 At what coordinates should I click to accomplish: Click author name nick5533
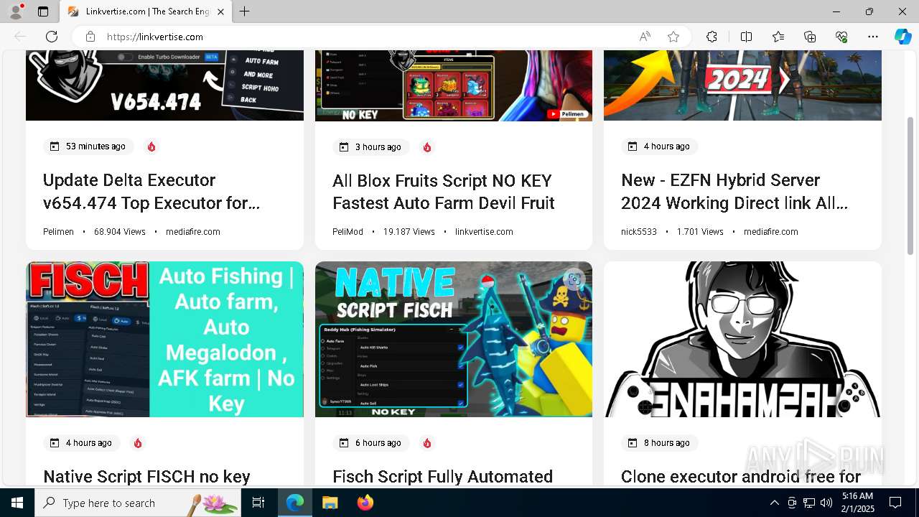tap(639, 232)
